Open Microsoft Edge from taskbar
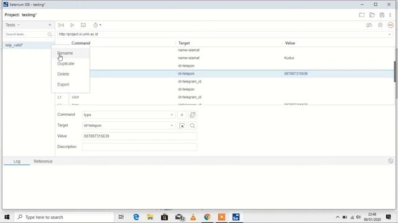 click(136, 217)
